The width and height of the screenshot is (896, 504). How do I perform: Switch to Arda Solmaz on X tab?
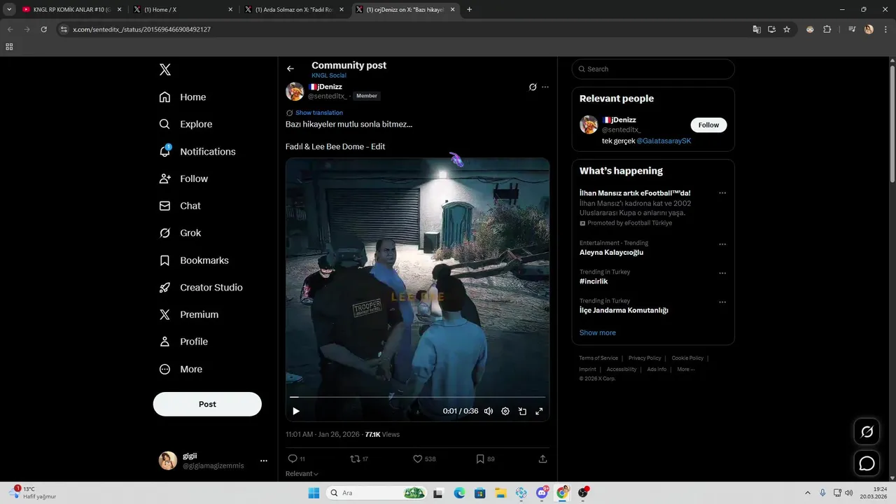[294, 10]
